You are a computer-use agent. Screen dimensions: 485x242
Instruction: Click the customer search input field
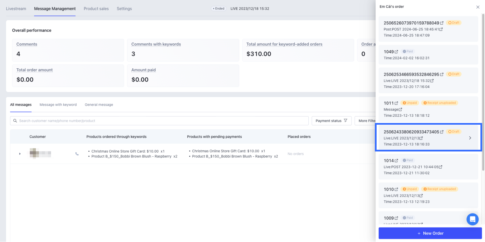click(x=160, y=121)
